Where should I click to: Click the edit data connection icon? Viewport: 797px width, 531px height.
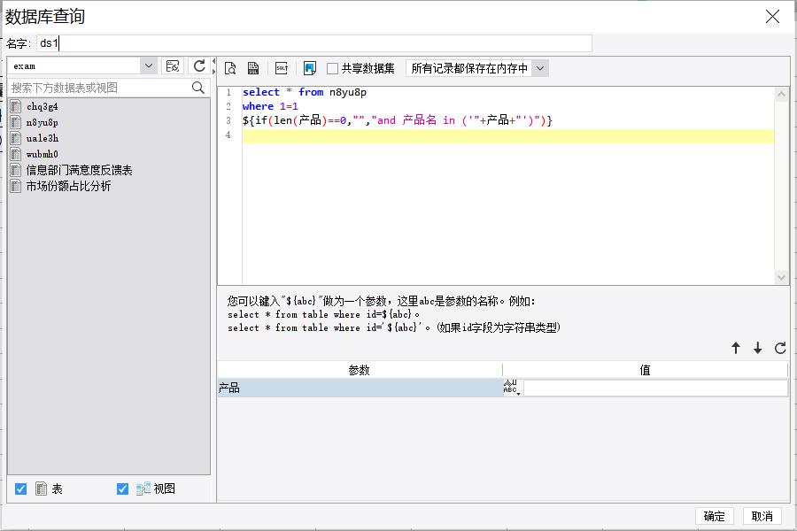[173, 66]
